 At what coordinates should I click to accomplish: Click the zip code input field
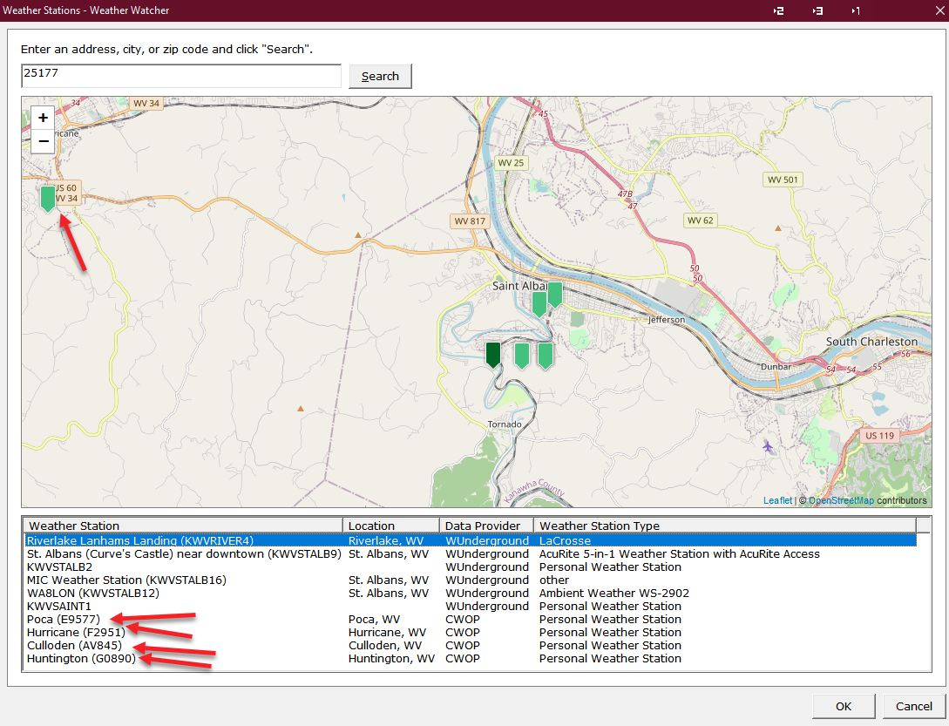pos(181,76)
